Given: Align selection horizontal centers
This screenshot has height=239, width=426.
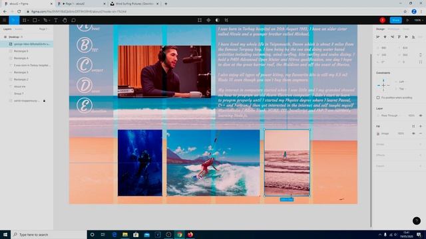Looking at the screenshot, I should pos(385,37).
